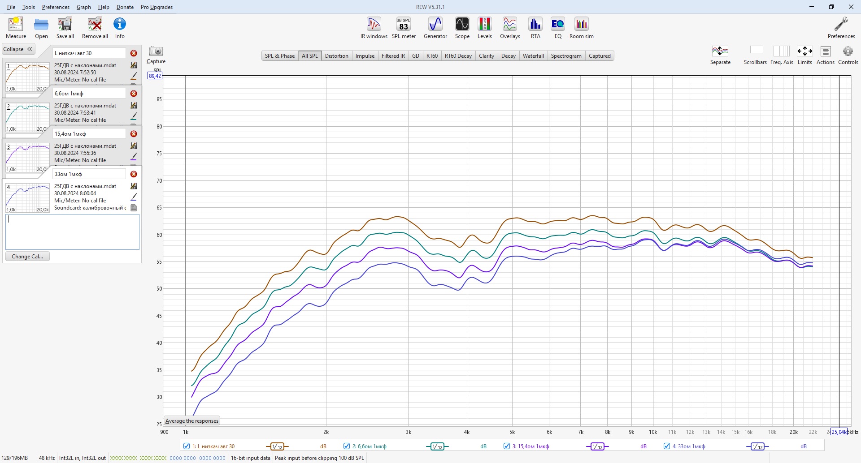The height and width of the screenshot is (463, 861).
Task: Open the graph Actions menu
Action: [x=826, y=55]
